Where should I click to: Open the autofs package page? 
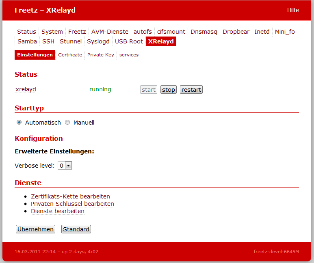pyautogui.click(x=143, y=32)
